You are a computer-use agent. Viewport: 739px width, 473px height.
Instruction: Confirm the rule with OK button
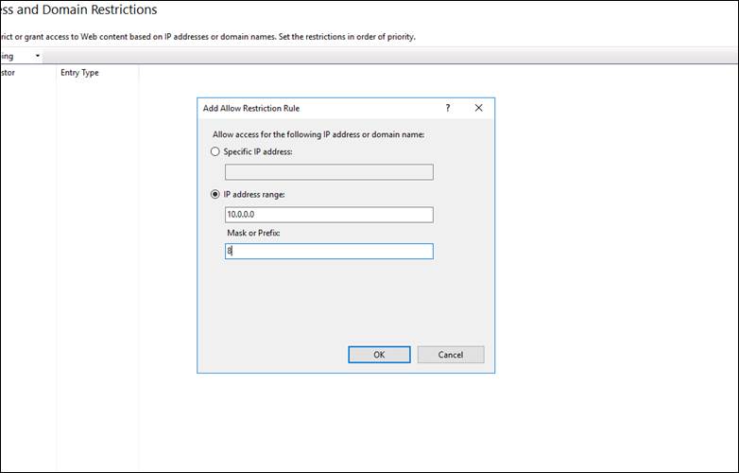(379, 355)
